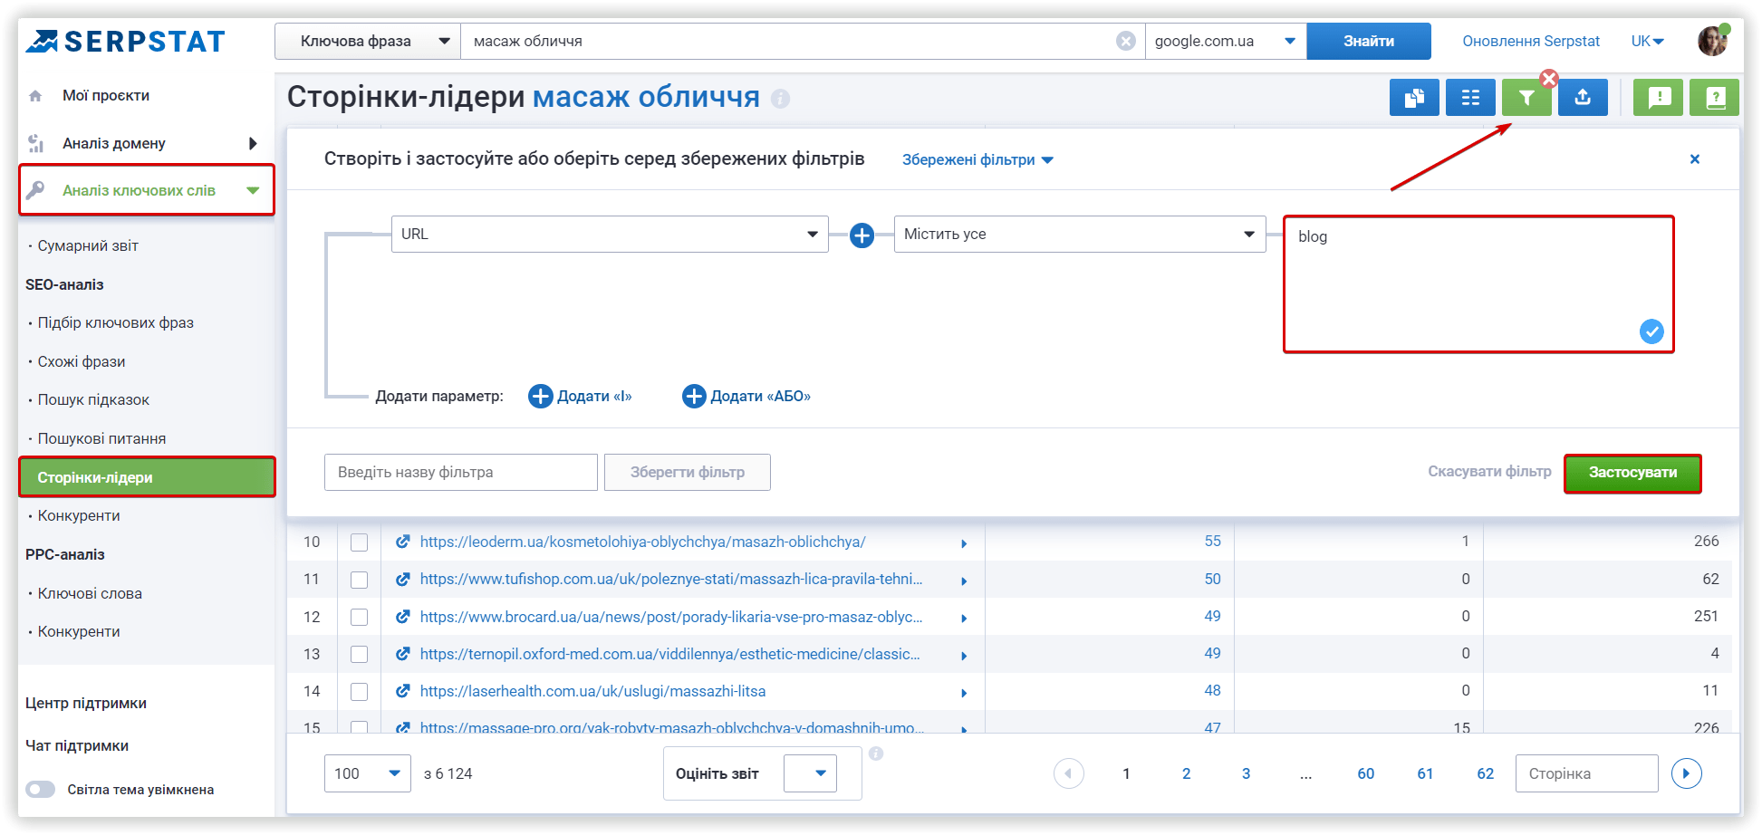Open the google.com.ua database dropdown
Viewport: 1762px width, 835px height.
click(1226, 41)
